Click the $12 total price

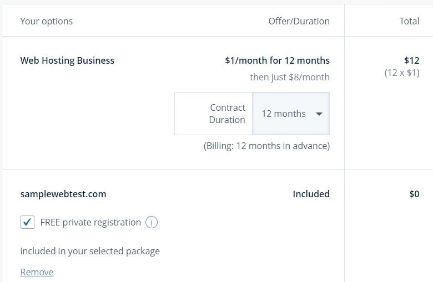tap(412, 60)
